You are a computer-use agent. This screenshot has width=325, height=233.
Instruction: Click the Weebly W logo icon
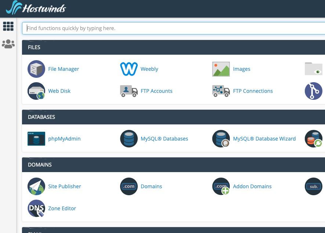pyautogui.click(x=129, y=69)
